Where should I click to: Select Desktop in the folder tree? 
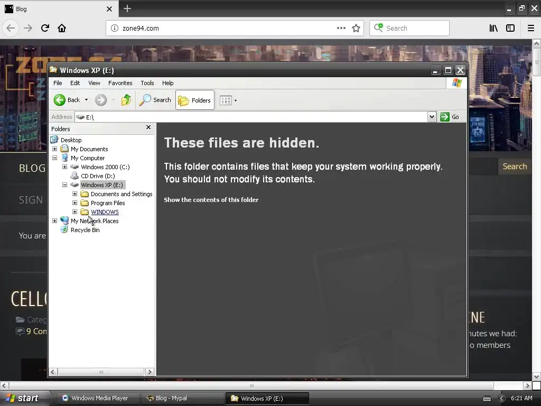click(x=71, y=140)
